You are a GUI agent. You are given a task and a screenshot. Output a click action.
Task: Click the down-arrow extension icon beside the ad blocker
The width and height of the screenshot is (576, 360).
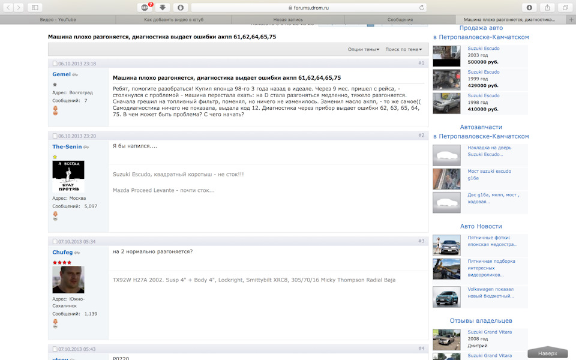click(163, 7)
